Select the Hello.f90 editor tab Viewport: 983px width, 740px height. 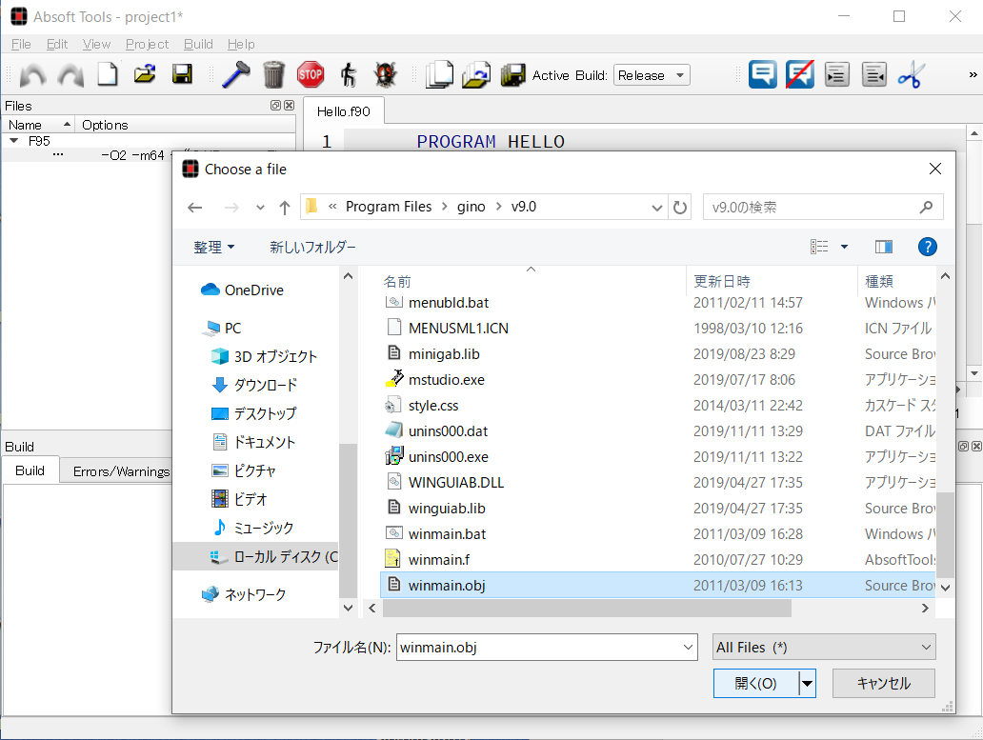pos(344,111)
